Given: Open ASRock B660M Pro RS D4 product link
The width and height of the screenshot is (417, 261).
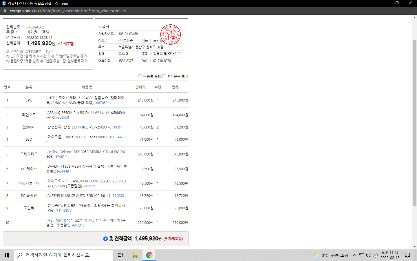Looking at the screenshot, I should click(86, 115).
